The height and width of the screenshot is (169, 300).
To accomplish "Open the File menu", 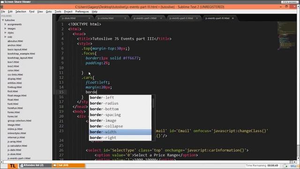I will tap(3, 12).
